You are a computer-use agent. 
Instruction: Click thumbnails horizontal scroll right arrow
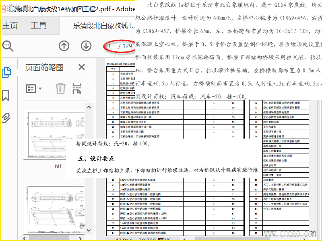pyautogui.click(x=80, y=239)
